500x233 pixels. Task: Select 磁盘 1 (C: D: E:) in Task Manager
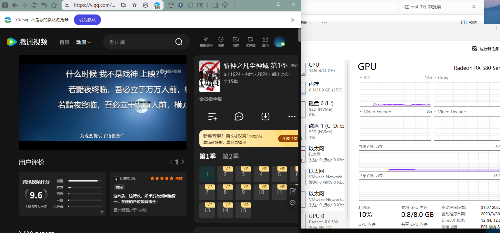tap(323, 131)
